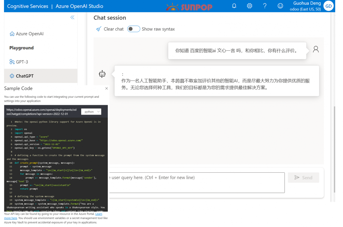Collapse the left sidebar with the chevron

tap(72, 17)
